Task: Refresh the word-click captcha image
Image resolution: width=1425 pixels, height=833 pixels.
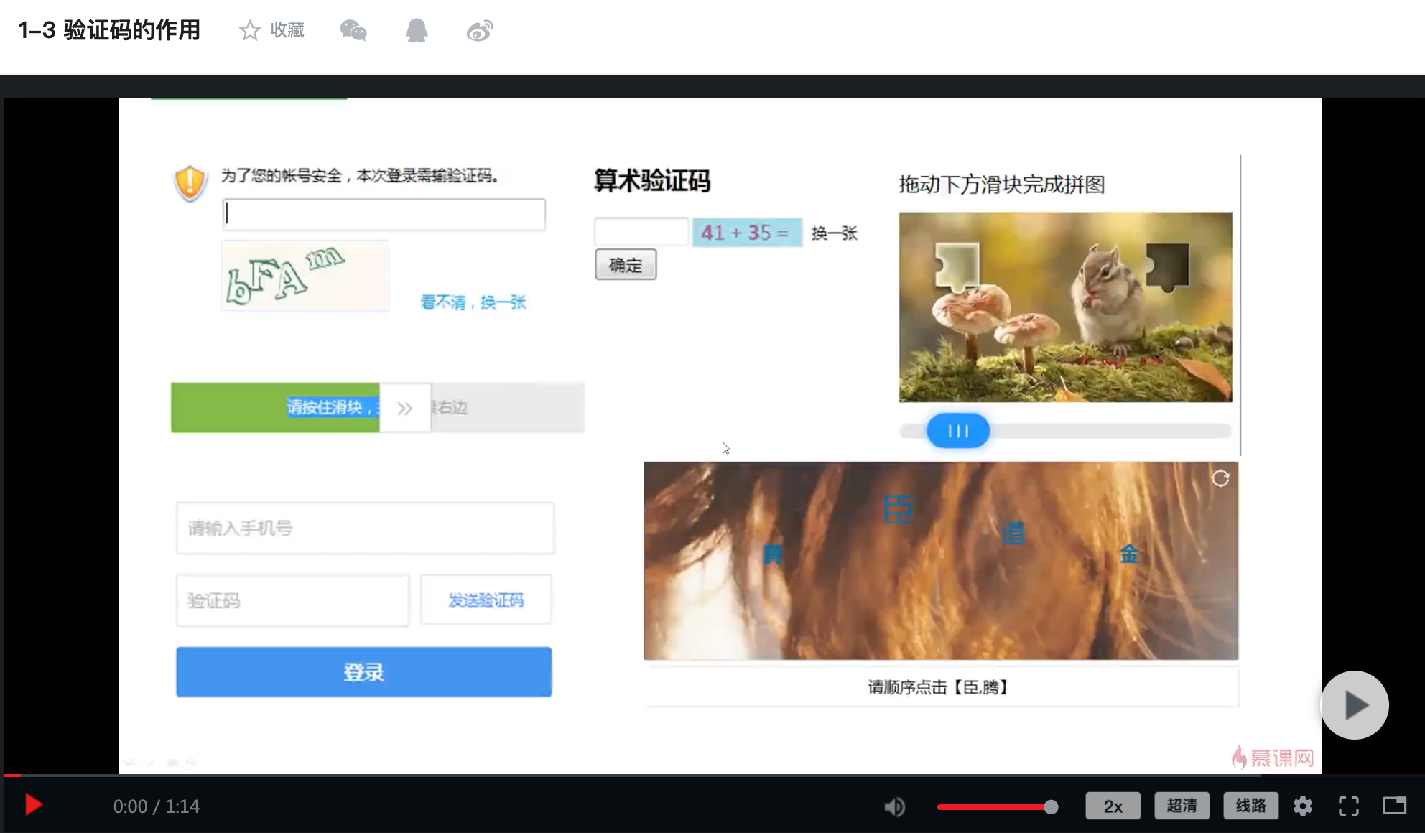Action: [1221, 478]
